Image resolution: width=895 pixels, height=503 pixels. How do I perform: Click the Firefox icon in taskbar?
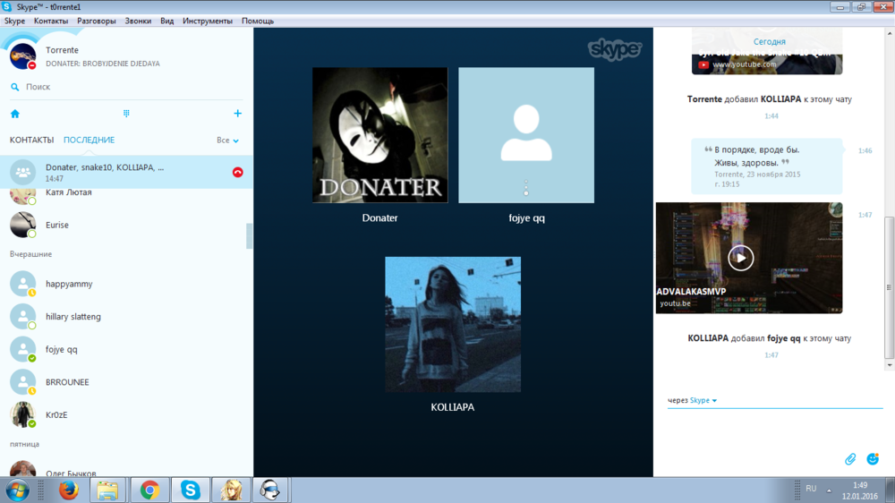click(68, 490)
